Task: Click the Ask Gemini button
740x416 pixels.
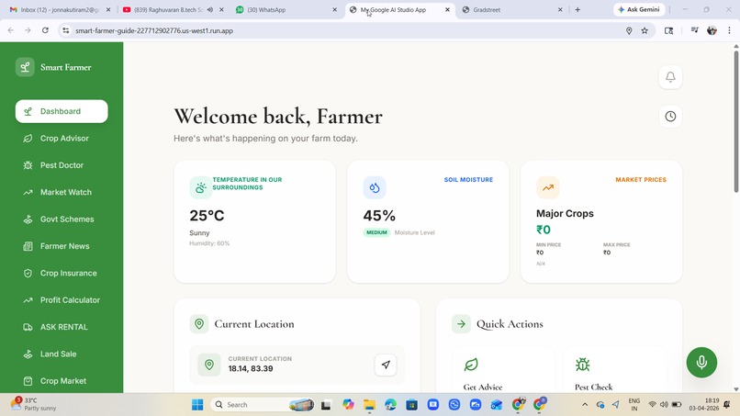Action: [x=639, y=9]
